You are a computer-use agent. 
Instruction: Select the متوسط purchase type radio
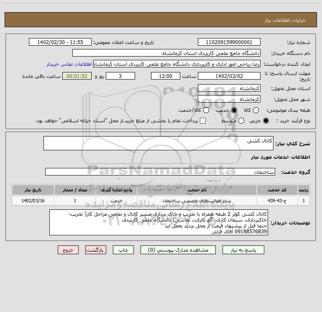(241, 121)
